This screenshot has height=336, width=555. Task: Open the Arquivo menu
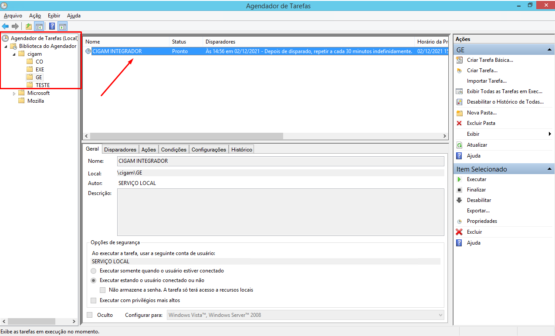(x=13, y=16)
